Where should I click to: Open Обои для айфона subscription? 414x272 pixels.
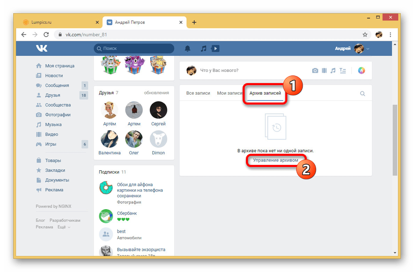click(140, 190)
